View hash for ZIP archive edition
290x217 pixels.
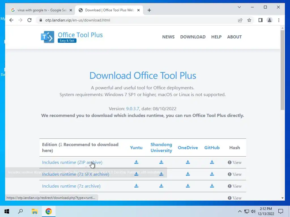(235, 162)
